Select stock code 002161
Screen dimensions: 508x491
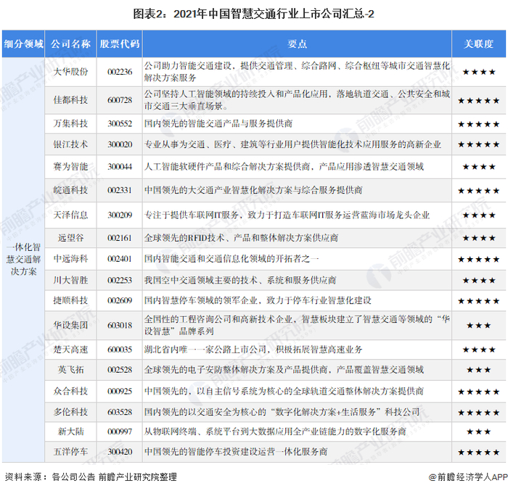[x=120, y=238]
